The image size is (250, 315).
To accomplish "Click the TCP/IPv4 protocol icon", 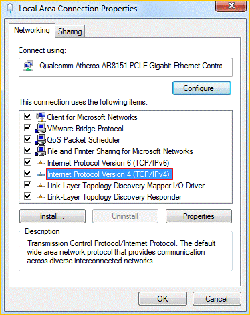I will click(41, 174).
